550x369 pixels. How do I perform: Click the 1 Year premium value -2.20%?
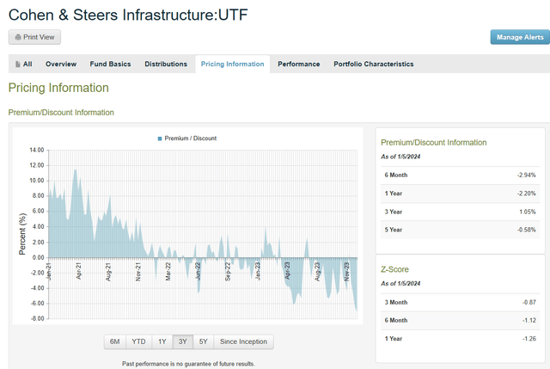click(526, 194)
